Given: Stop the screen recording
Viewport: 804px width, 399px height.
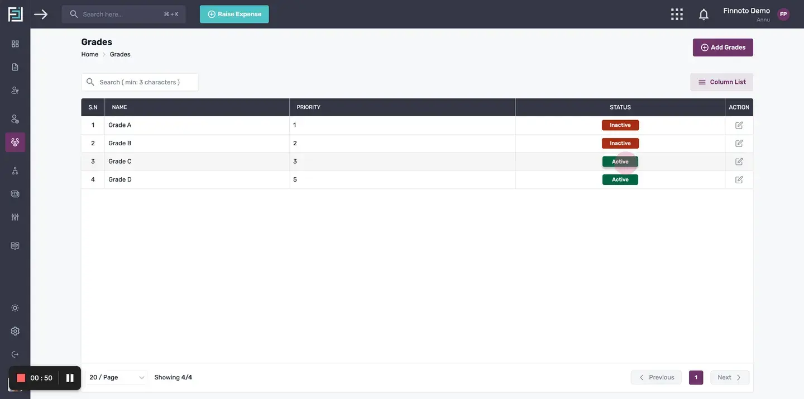Looking at the screenshot, I should click(x=21, y=378).
